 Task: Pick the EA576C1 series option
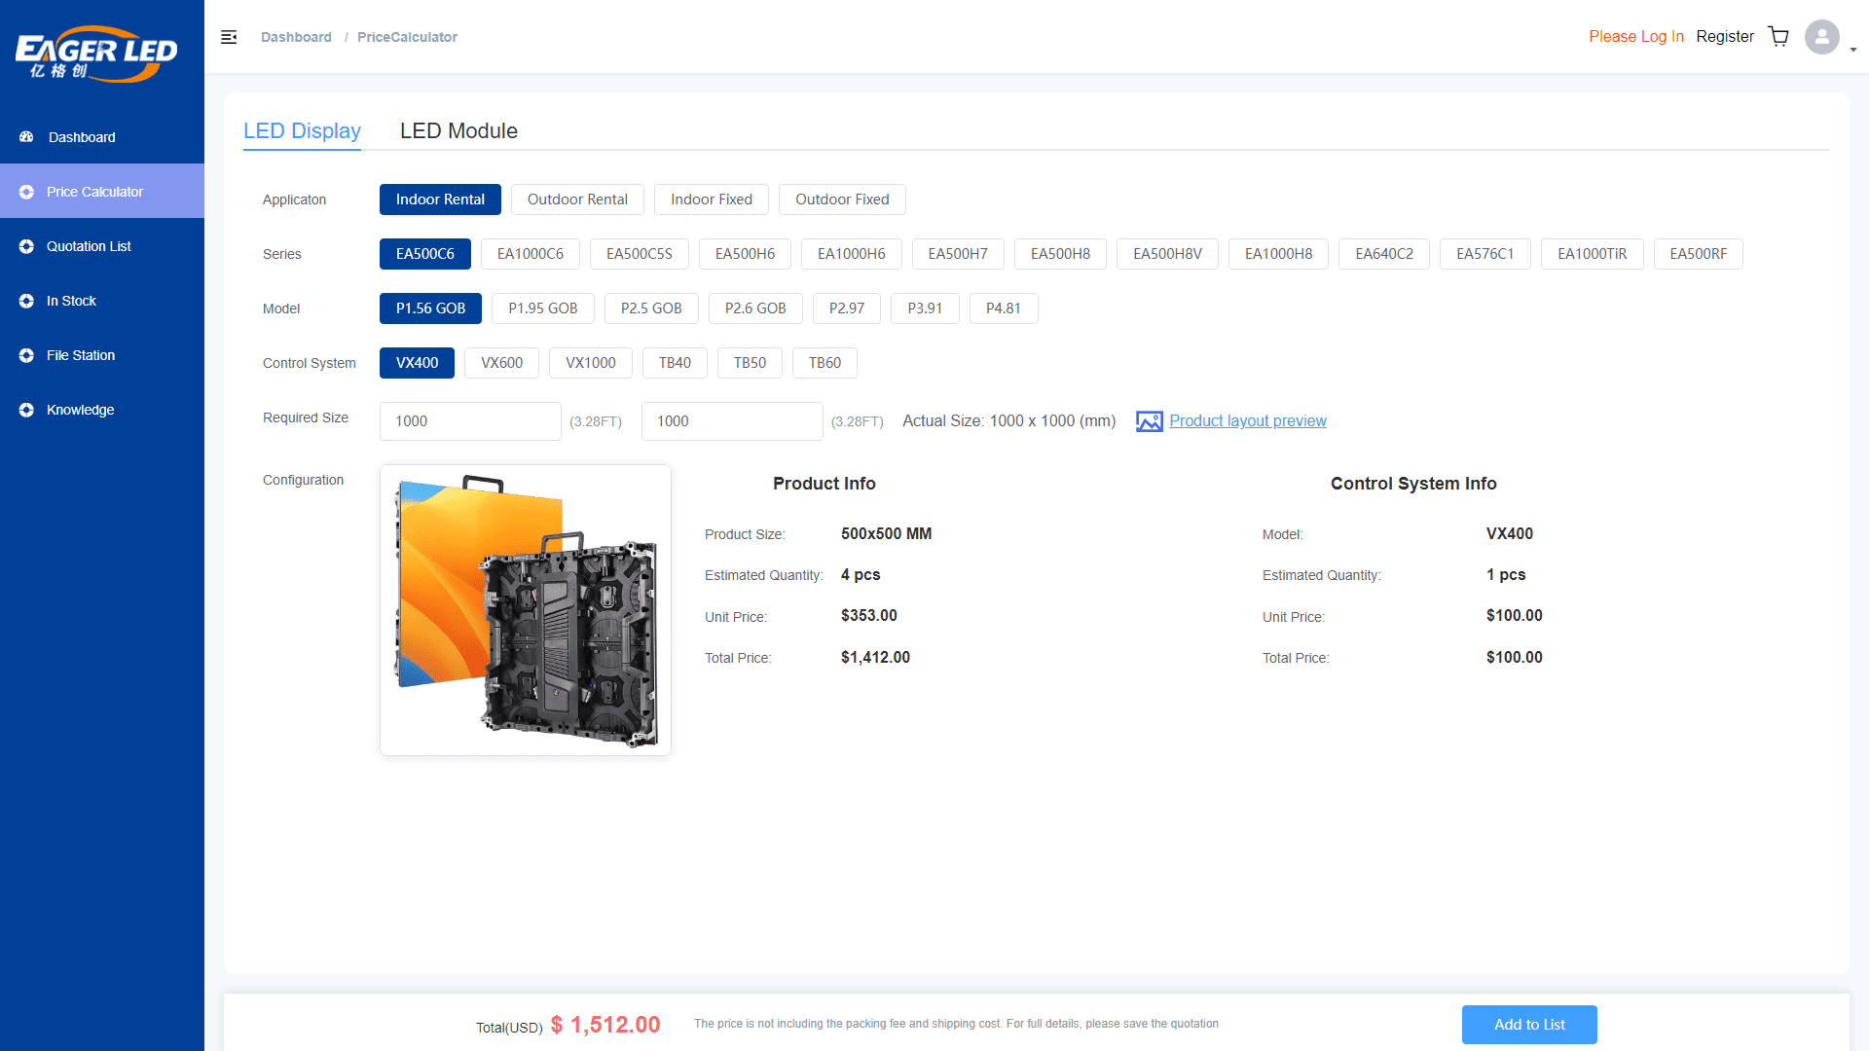1485,254
